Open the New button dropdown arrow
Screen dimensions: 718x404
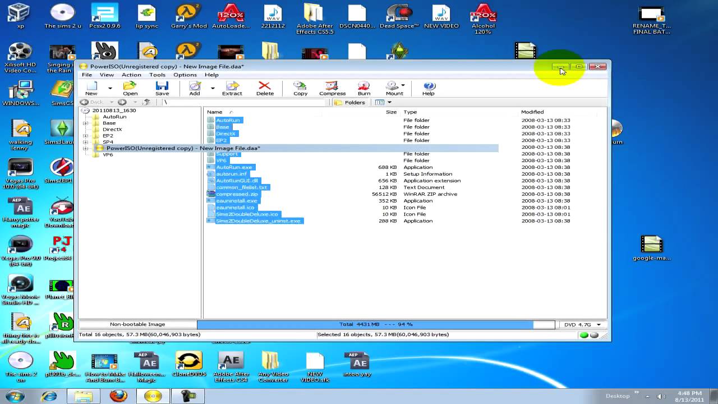(110, 88)
